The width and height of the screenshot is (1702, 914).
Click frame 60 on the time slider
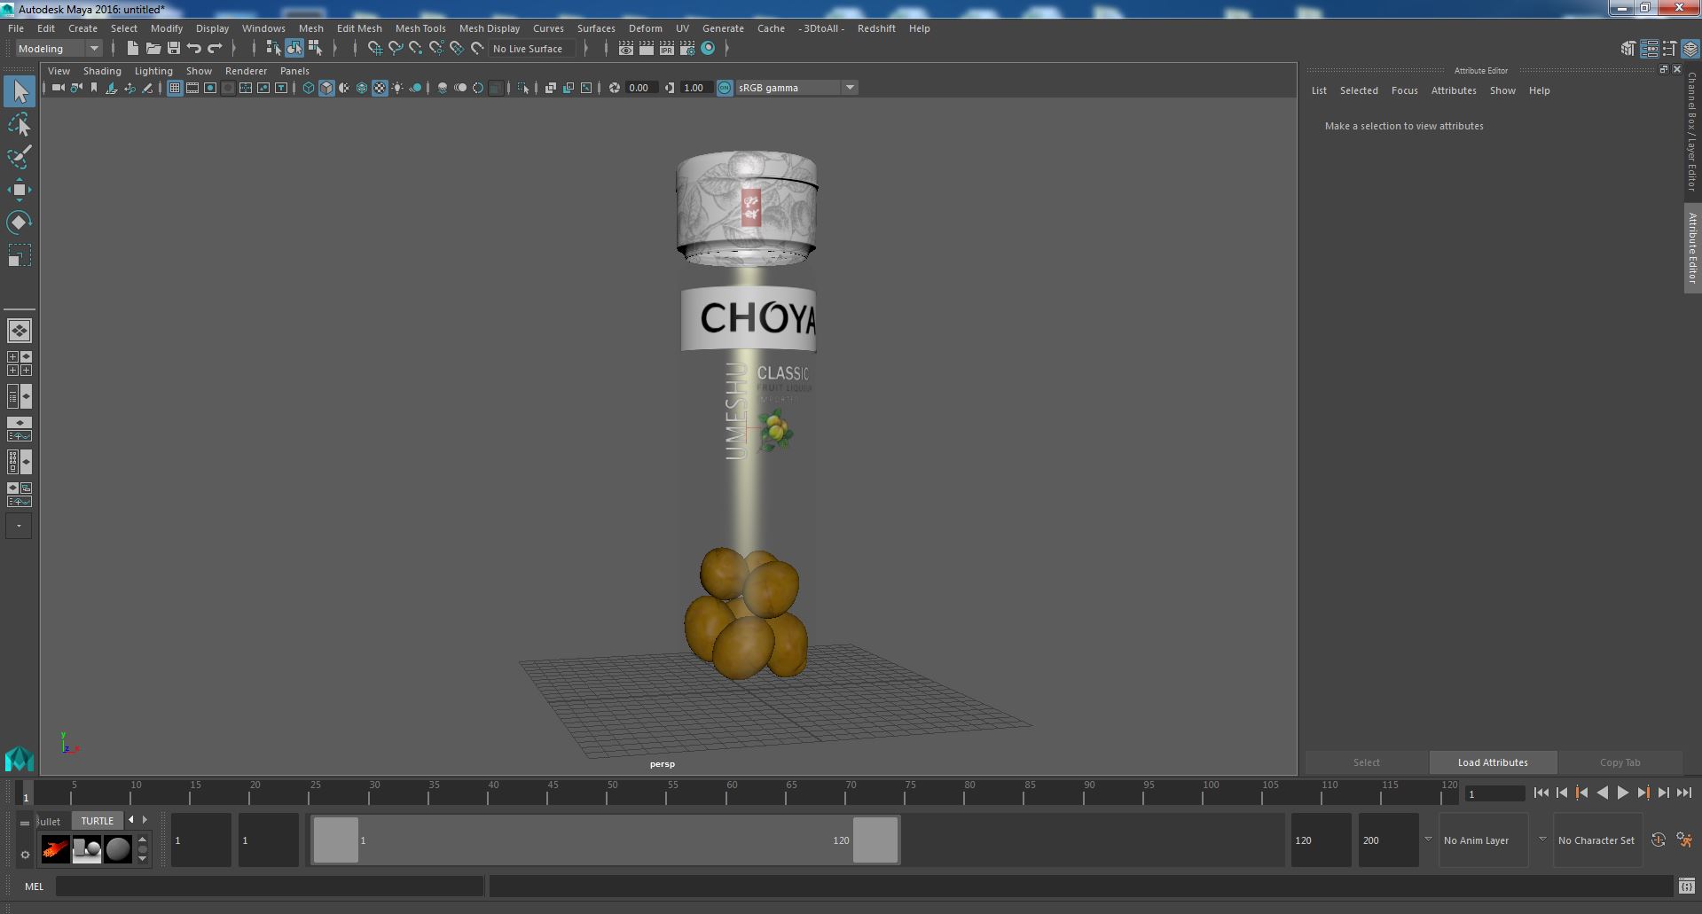click(x=726, y=793)
